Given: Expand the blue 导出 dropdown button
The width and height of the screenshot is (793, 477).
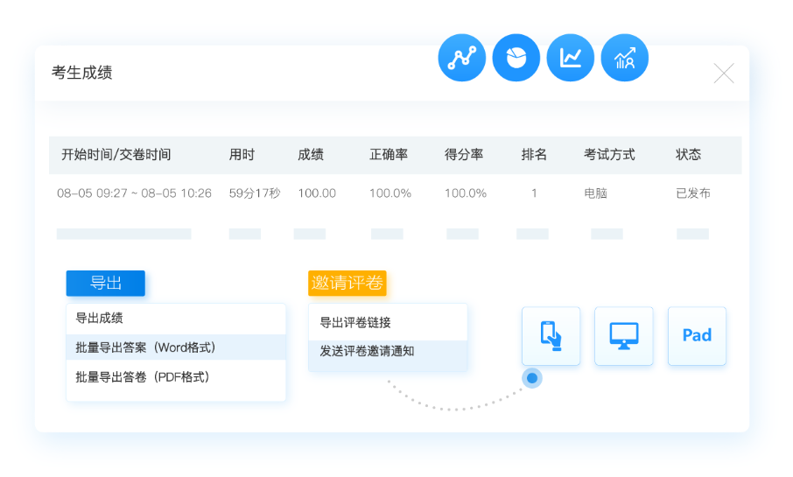Looking at the screenshot, I should point(105,283).
